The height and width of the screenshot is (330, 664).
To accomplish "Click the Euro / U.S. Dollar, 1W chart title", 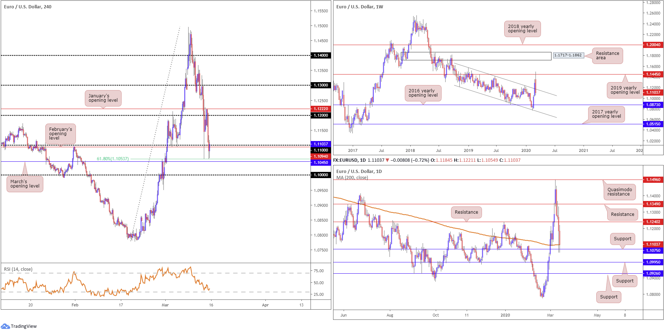I will click(360, 7).
